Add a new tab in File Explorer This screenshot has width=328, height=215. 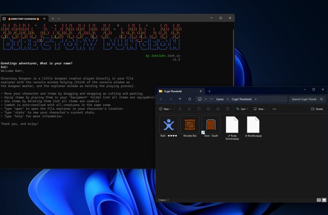click(x=209, y=91)
